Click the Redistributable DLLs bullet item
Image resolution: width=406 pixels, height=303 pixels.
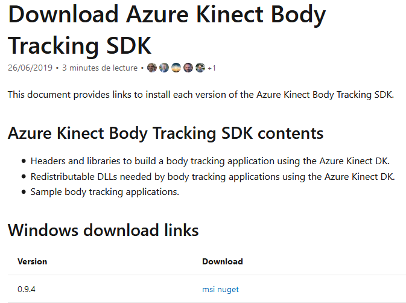click(212, 177)
